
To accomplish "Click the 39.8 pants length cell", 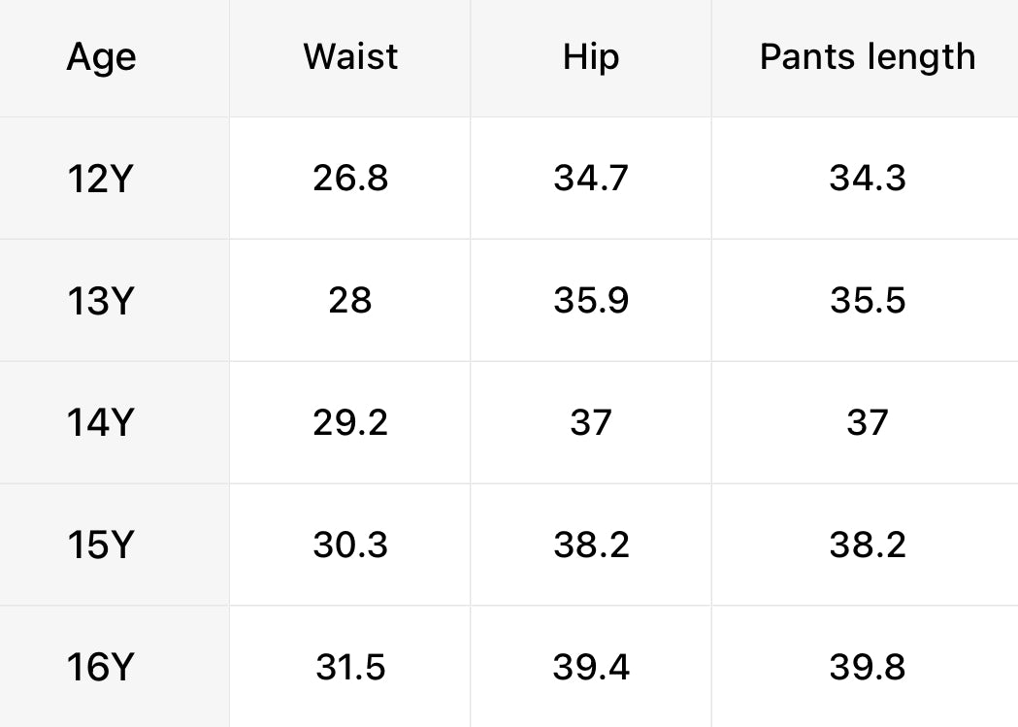I will 868,667.
